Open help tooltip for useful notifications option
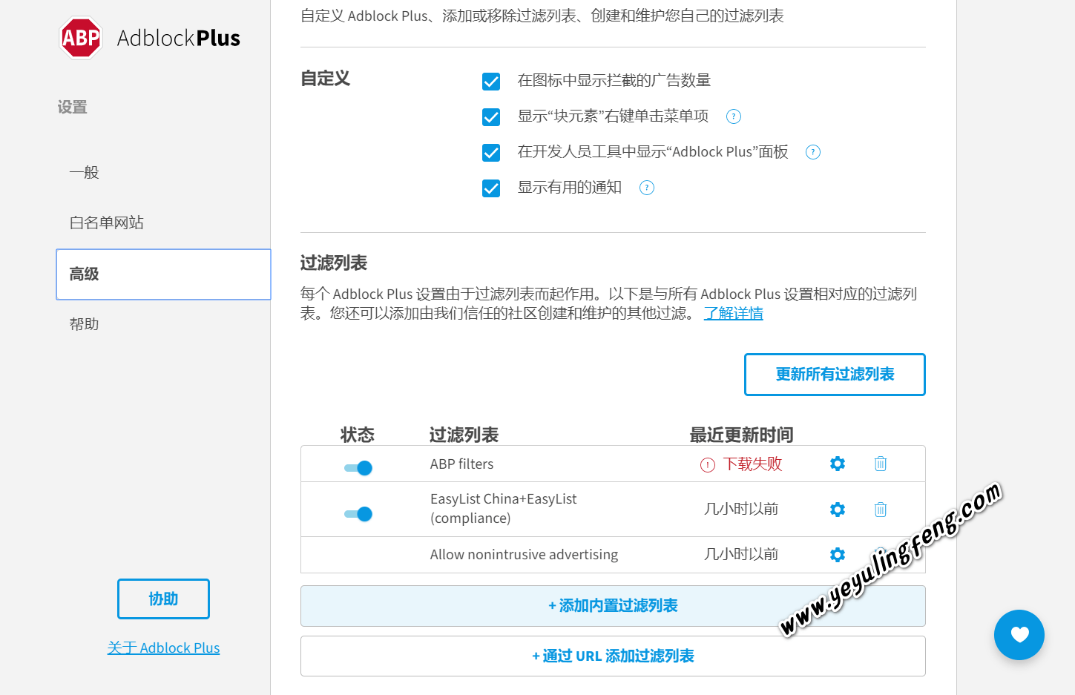The width and height of the screenshot is (1075, 695). (x=647, y=188)
